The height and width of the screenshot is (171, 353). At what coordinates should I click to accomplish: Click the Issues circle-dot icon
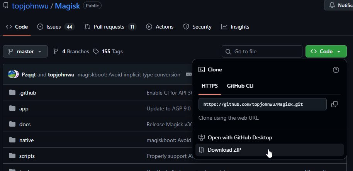pos(40,27)
